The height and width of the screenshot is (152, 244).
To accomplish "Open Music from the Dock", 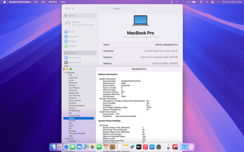I will [x=145, y=147].
